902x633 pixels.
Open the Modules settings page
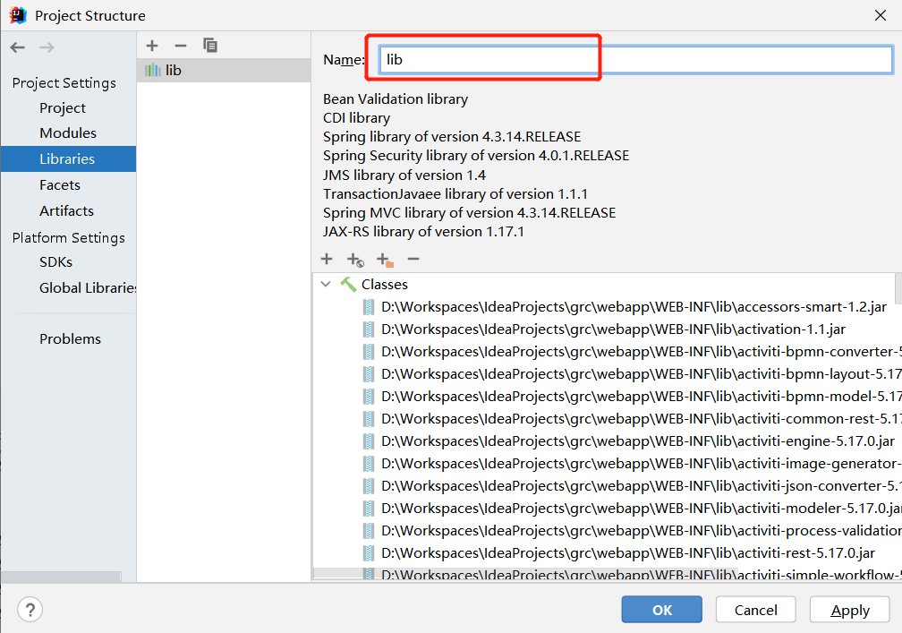tap(68, 133)
